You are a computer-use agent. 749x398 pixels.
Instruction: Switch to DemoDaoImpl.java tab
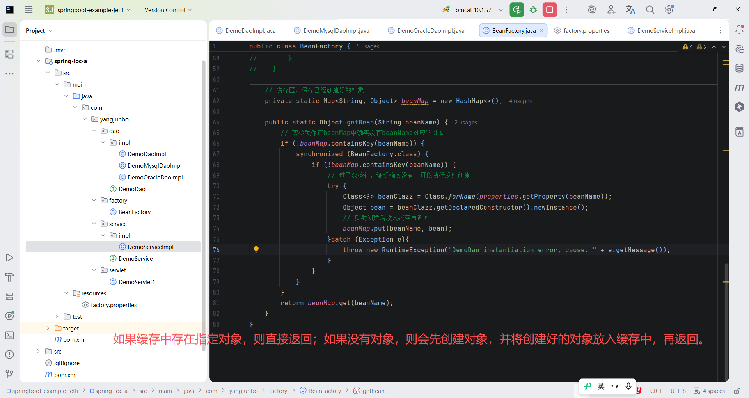246,31
